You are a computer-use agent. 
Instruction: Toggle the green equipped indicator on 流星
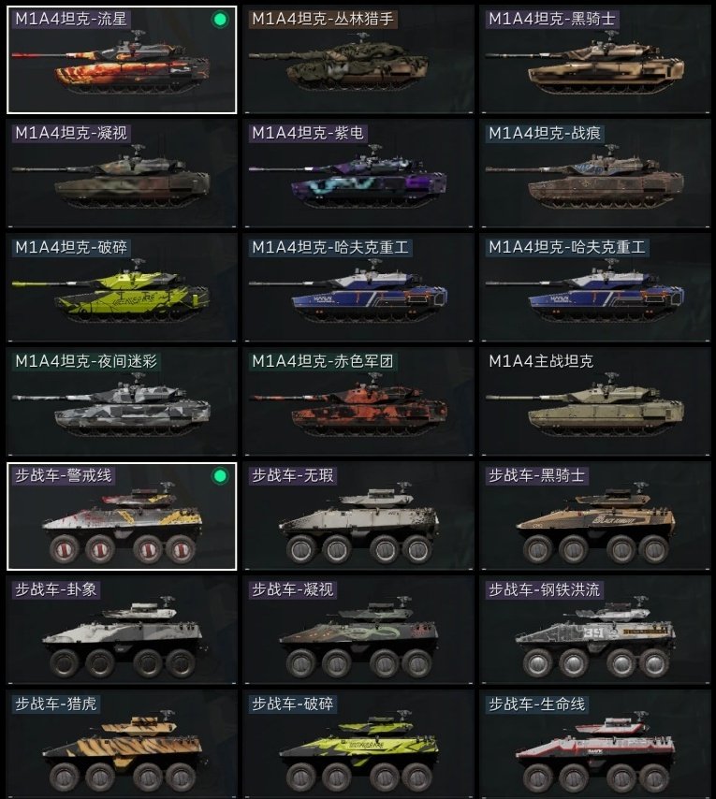click(x=220, y=20)
